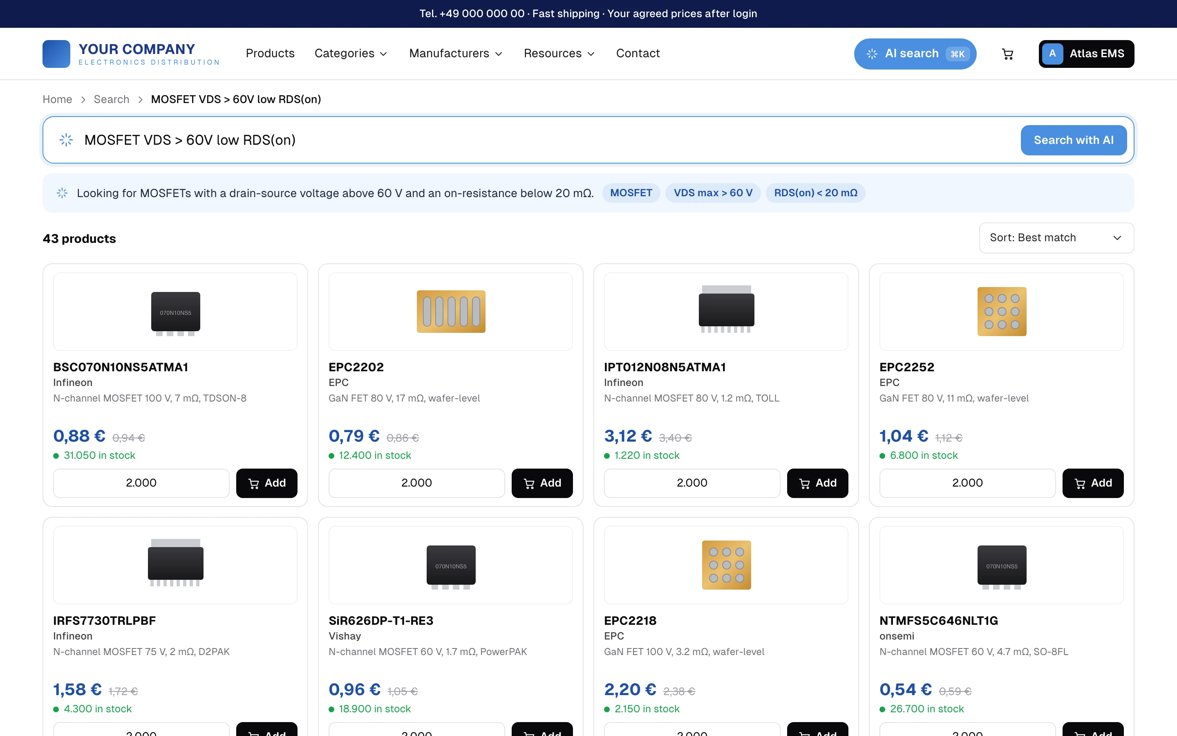This screenshot has width=1177, height=736.
Task: Edit quantity field for BSC070N10NS5ATMA1
Action: pyautogui.click(x=141, y=483)
